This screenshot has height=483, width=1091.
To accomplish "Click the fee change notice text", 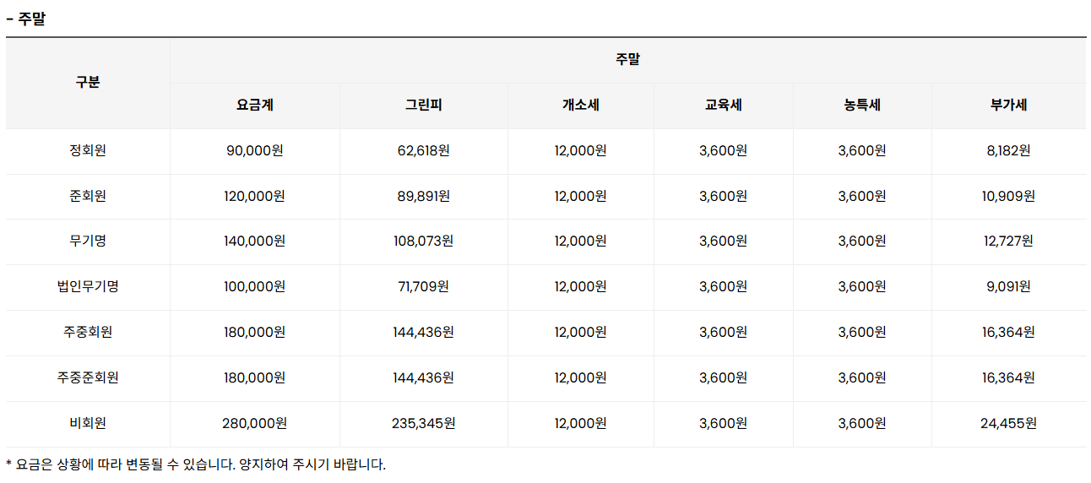I will 196,464.
